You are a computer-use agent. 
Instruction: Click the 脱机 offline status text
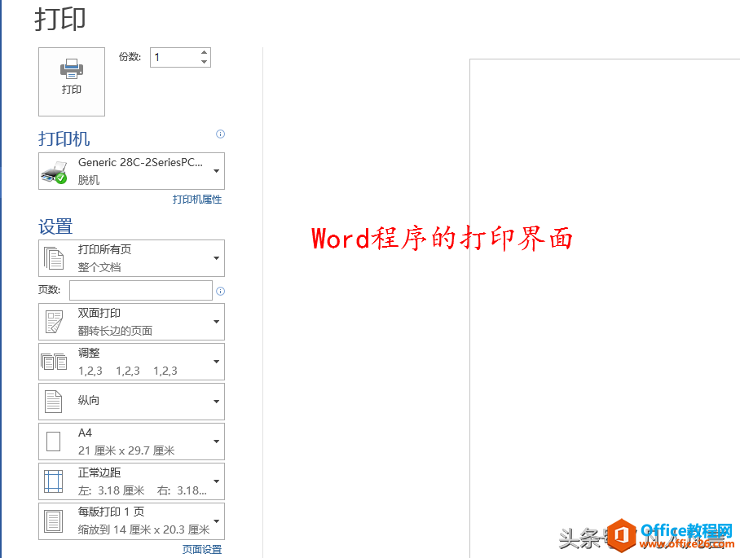point(89,180)
